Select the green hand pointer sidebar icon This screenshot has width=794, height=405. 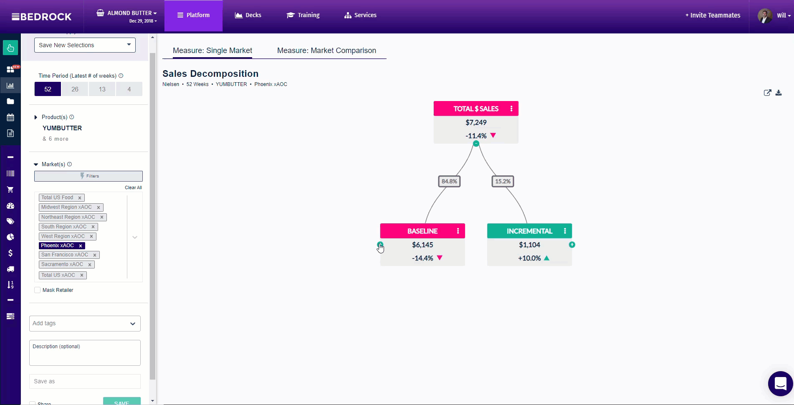click(10, 48)
